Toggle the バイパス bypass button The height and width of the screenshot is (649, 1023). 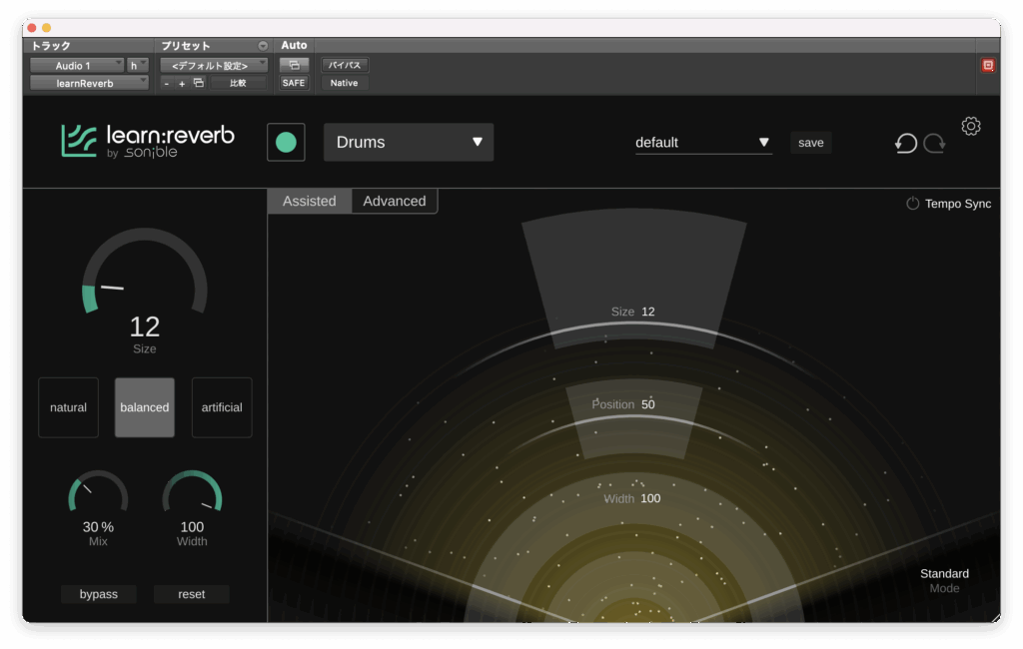click(345, 65)
